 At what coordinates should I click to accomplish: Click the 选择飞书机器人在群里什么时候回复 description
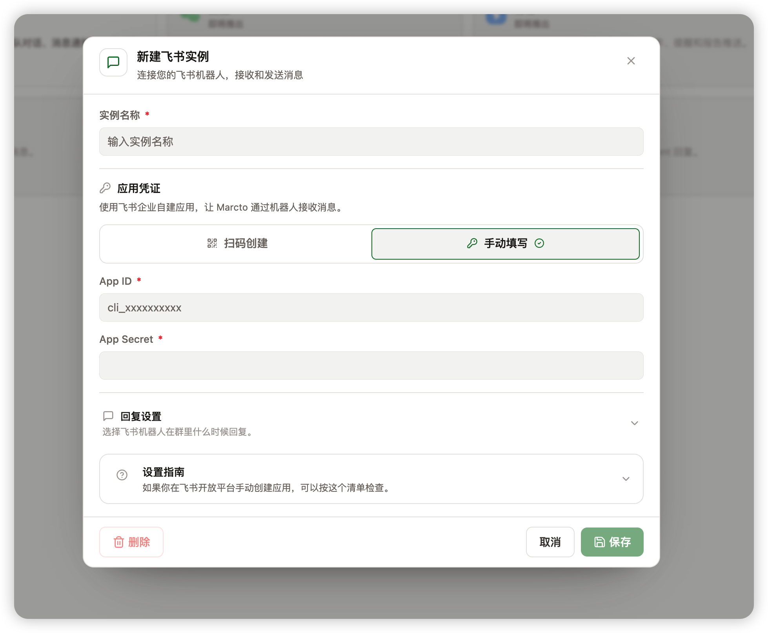(178, 432)
